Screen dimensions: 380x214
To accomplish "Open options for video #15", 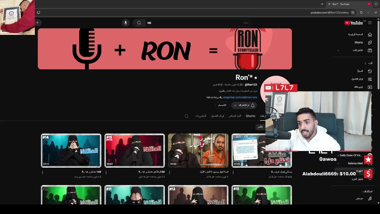I will click(106, 172).
